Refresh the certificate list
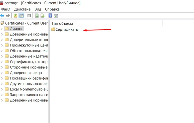The height and width of the screenshot is (123, 194). (x=37, y=15)
